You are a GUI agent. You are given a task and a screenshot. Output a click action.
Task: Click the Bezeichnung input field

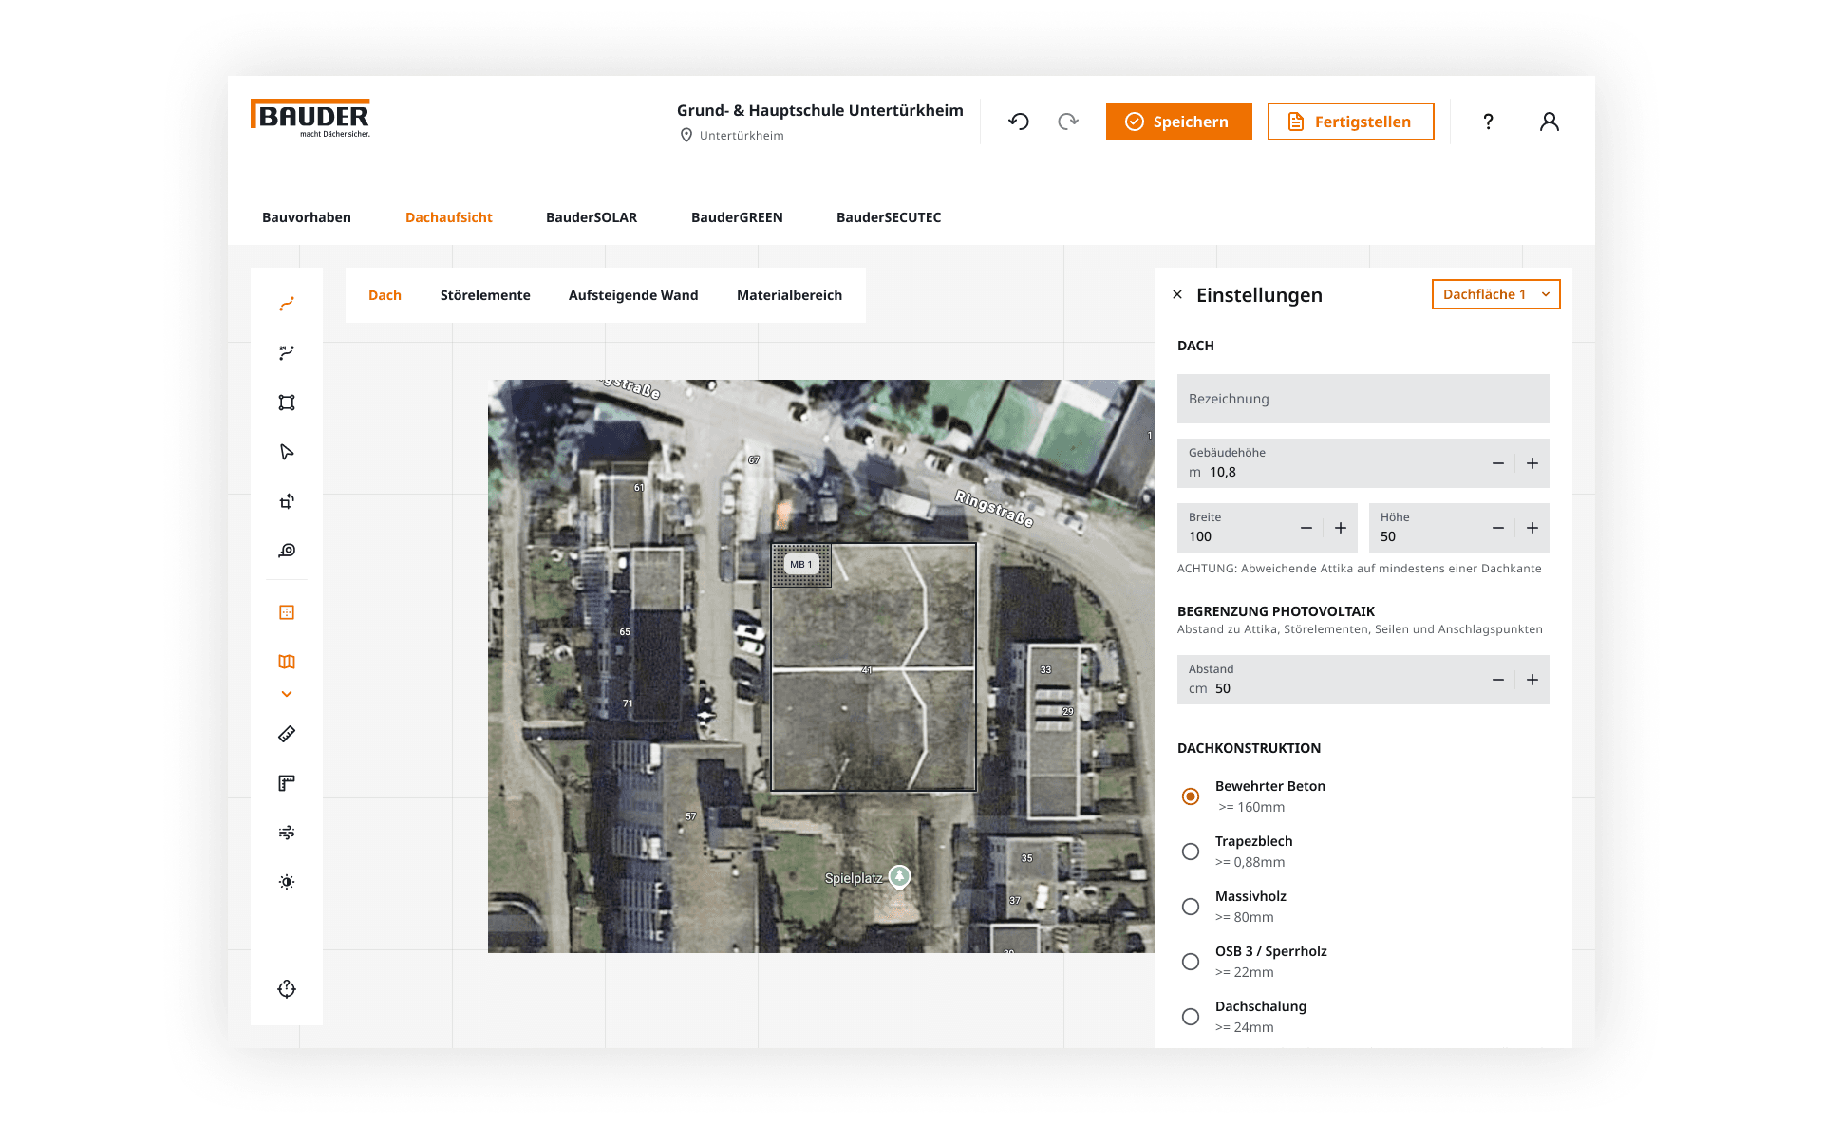(x=1363, y=399)
